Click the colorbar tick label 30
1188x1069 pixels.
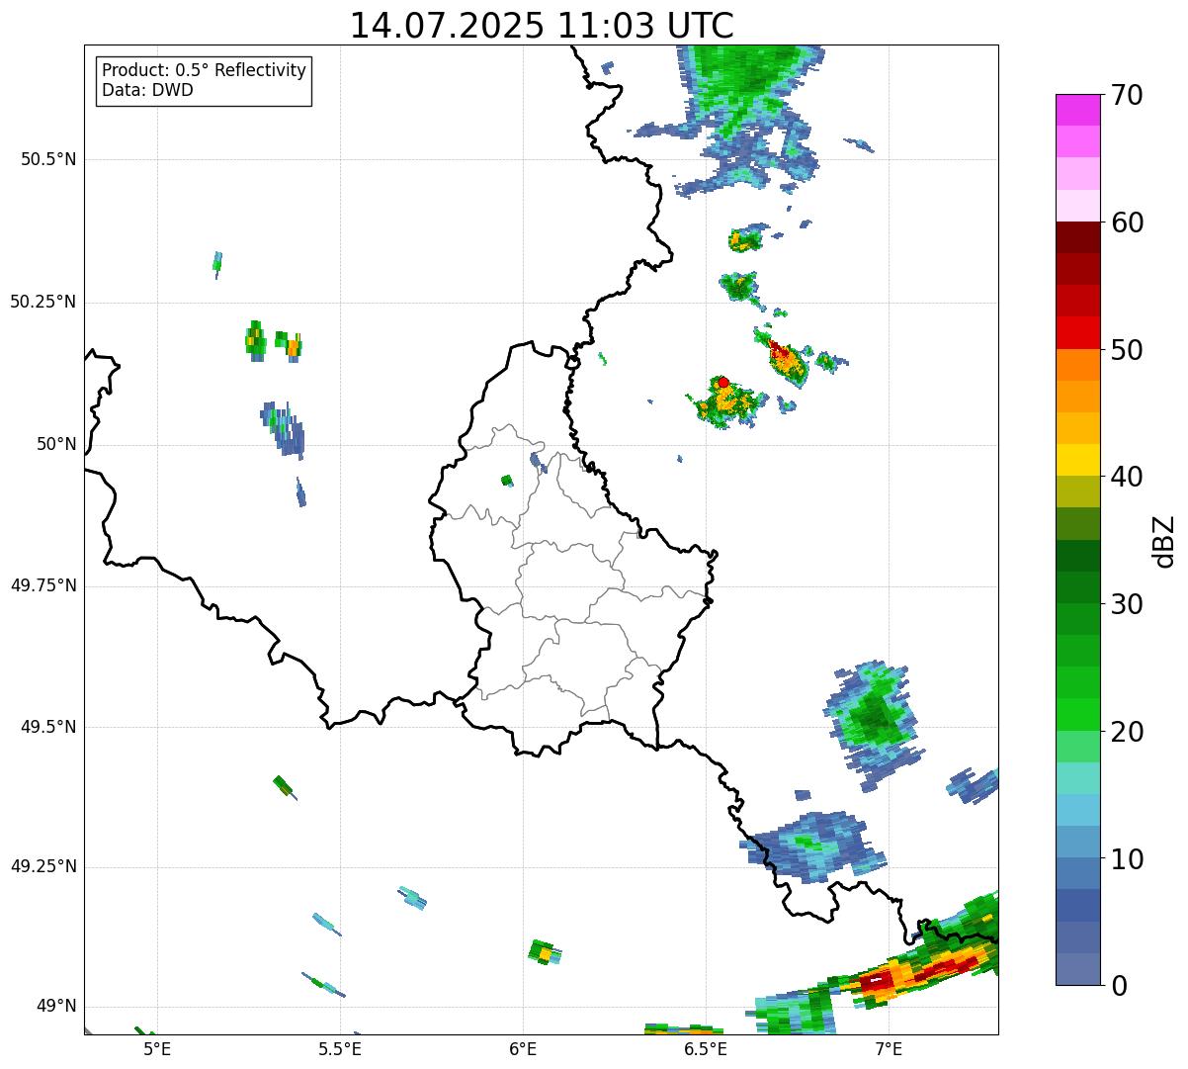(1128, 604)
